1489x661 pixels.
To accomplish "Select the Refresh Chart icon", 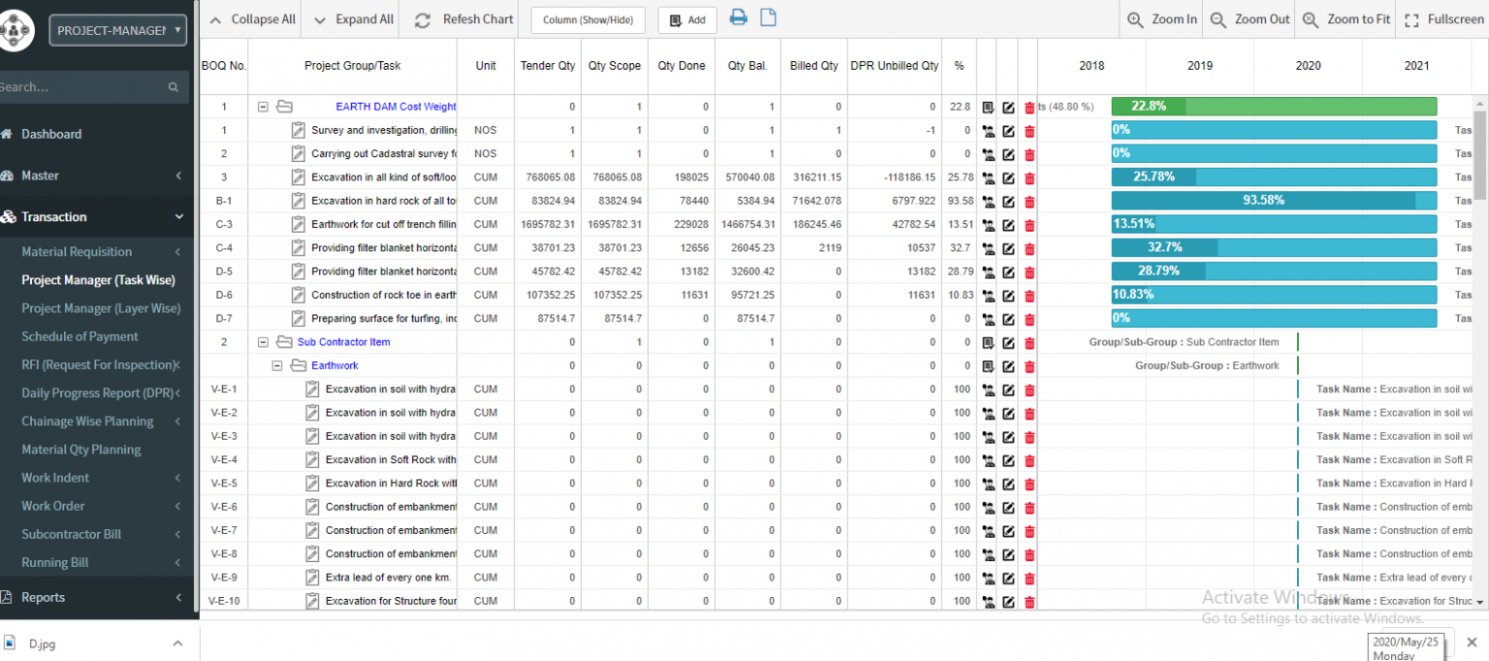I will click(x=423, y=19).
